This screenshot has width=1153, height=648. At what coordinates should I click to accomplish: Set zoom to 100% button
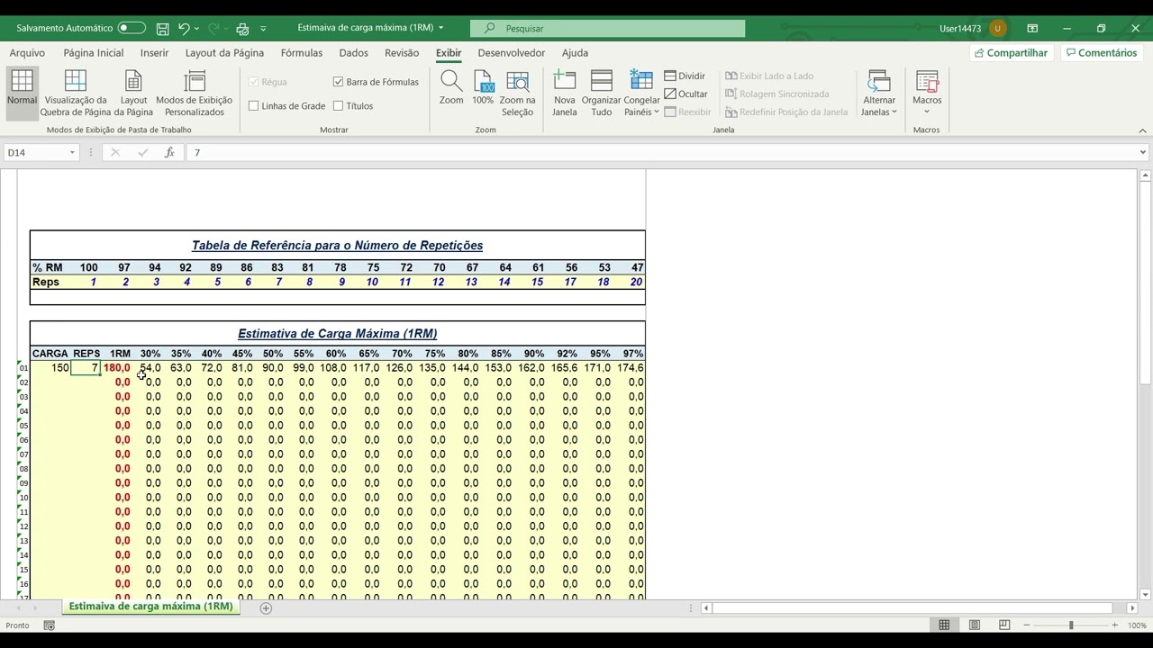point(483,88)
